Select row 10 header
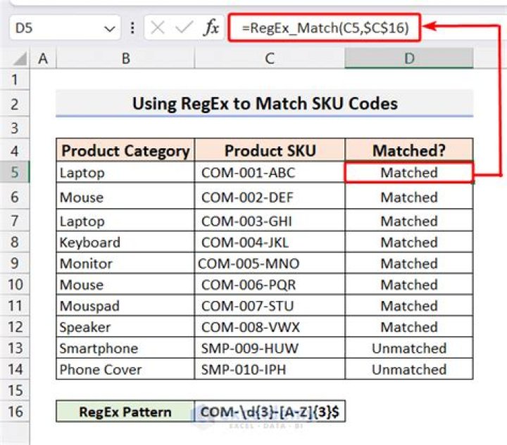This screenshot has width=507, height=445. click(15, 284)
